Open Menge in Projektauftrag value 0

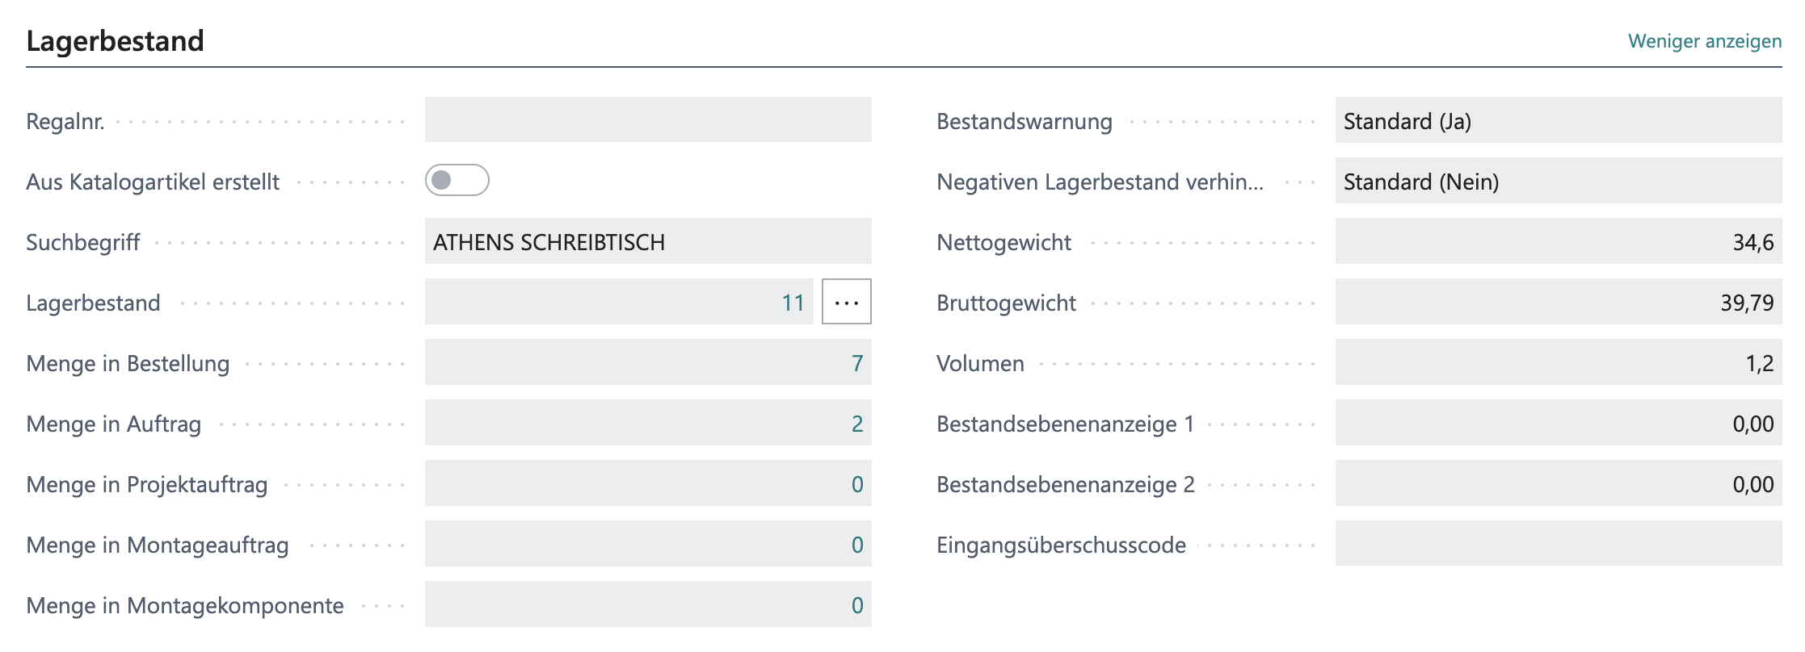click(x=857, y=484)
